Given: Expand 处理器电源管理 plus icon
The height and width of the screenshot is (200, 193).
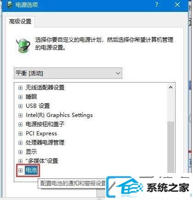Looking at the screenshot, I should point(20,143).
